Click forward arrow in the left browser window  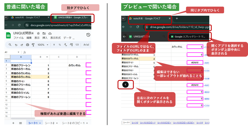click(13, 25)
